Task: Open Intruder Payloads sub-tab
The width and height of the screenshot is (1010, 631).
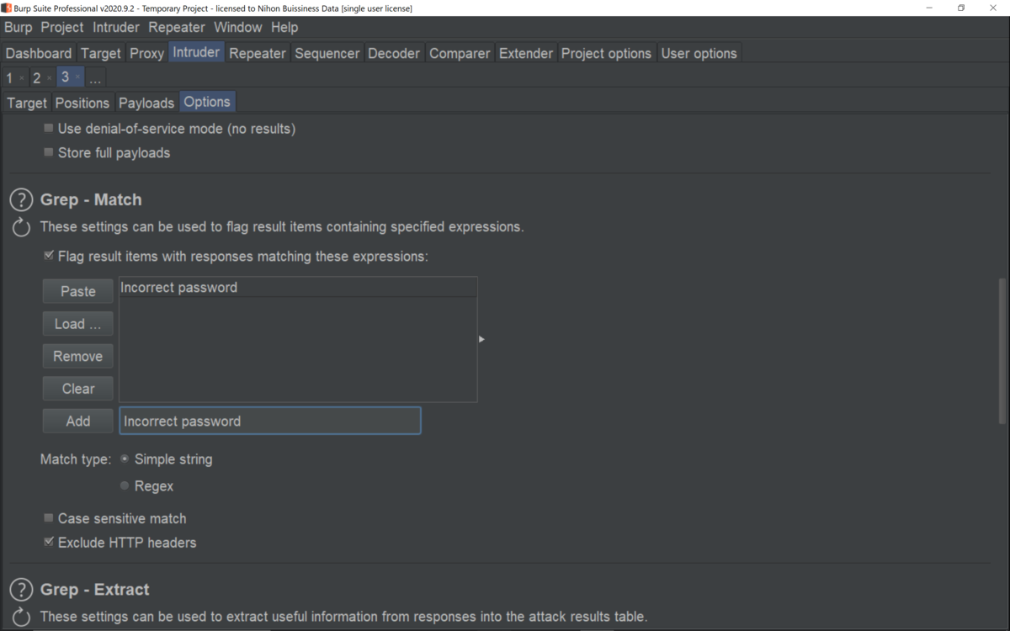Action: pyautogui.click(x=146, y=103)
